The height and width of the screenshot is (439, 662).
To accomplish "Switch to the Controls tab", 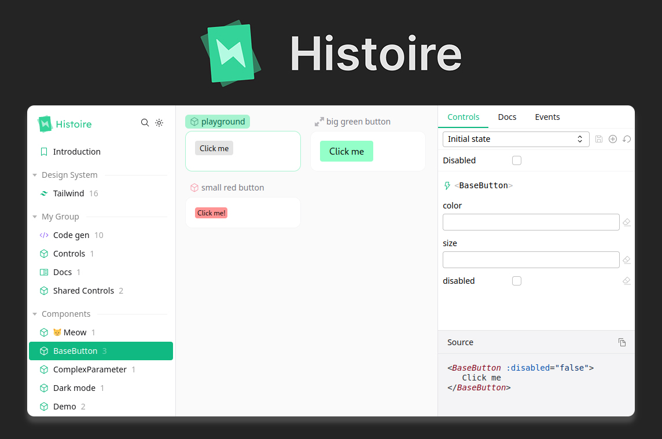I will (463, 117).
